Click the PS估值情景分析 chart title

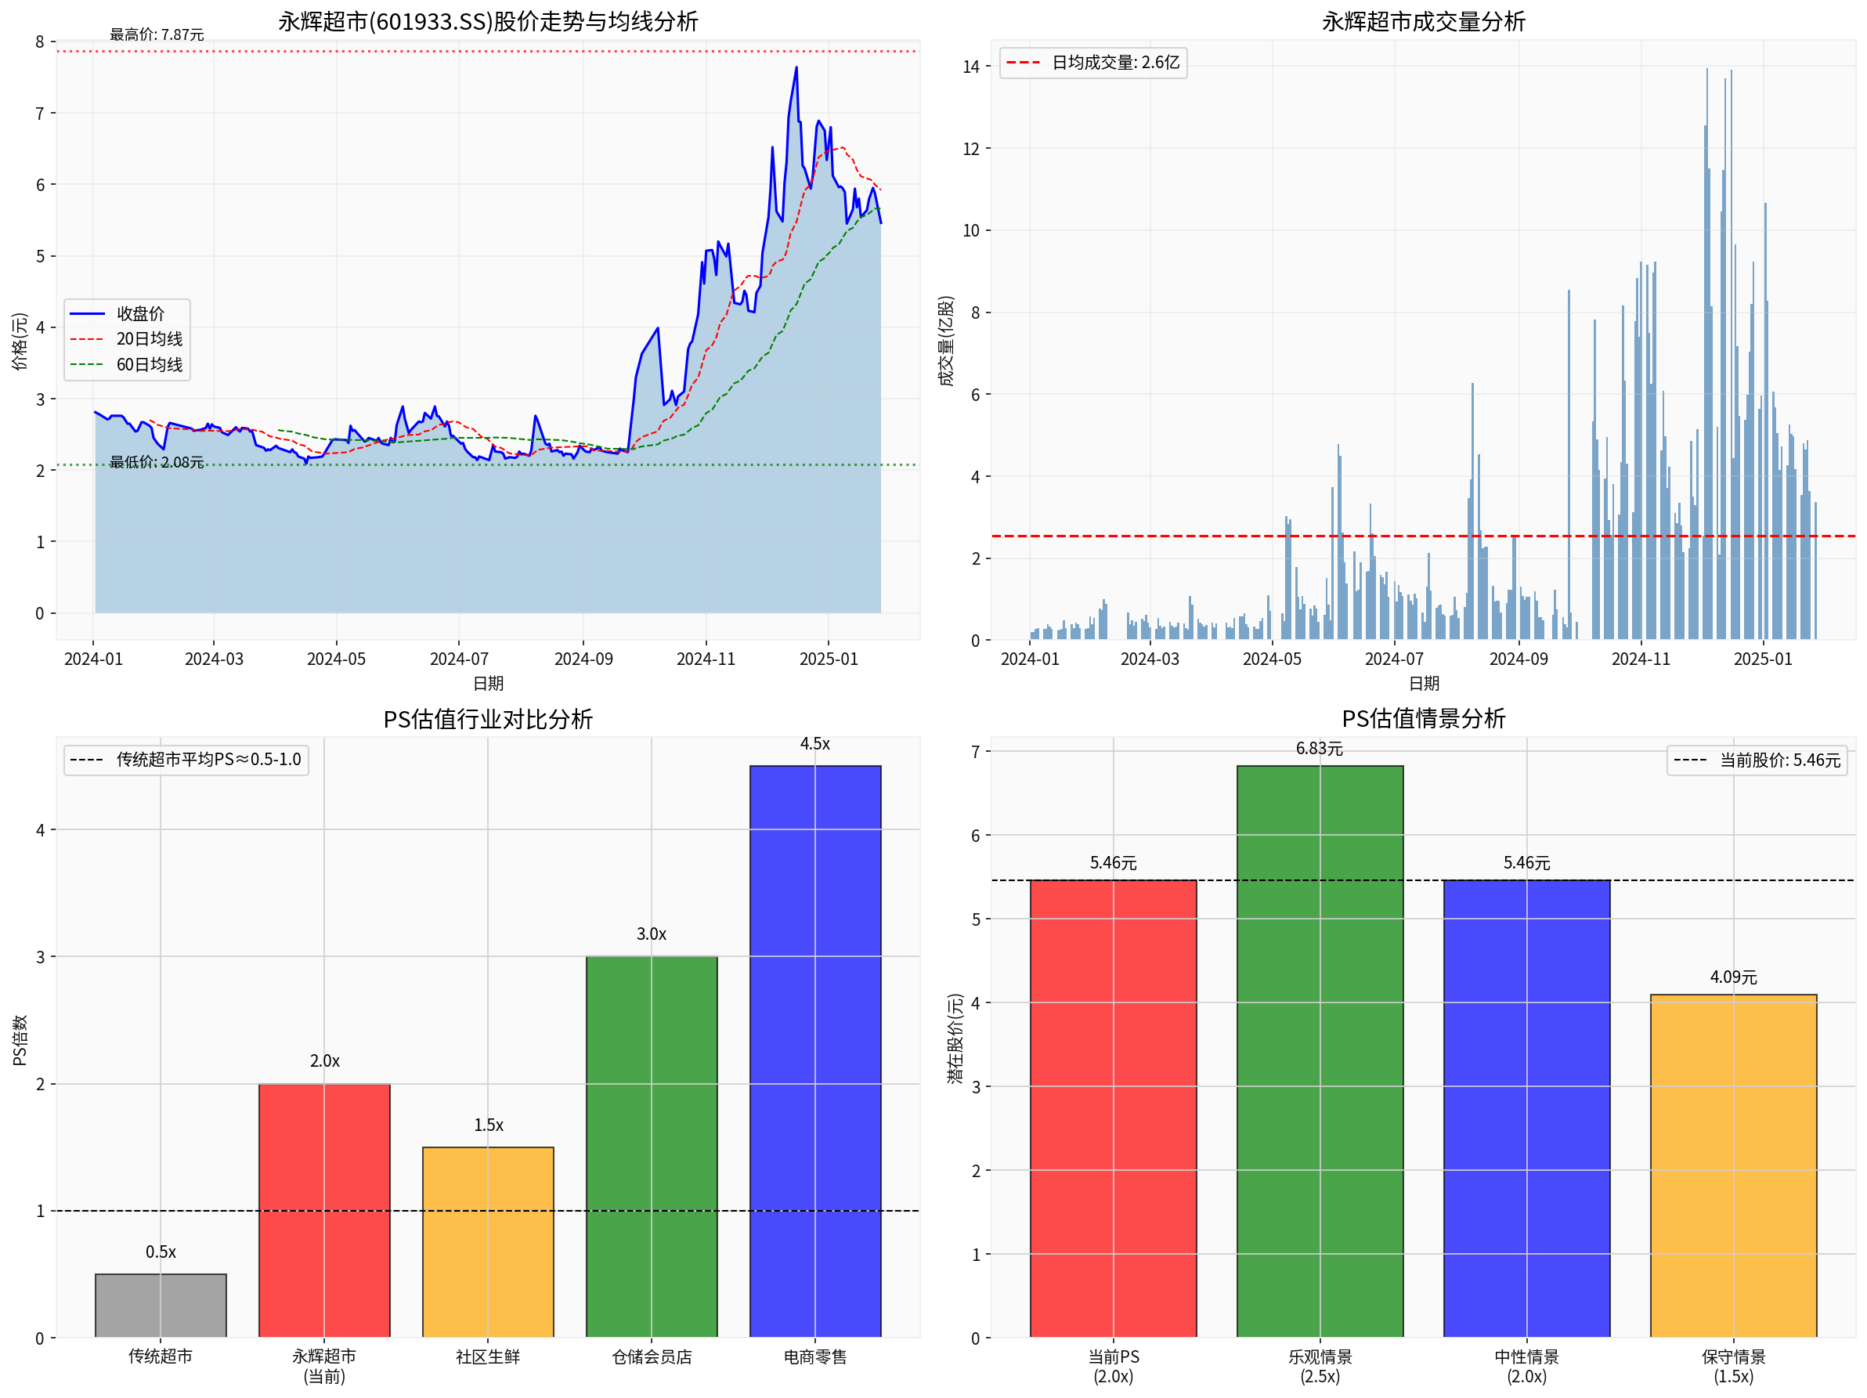[1423, 718]
